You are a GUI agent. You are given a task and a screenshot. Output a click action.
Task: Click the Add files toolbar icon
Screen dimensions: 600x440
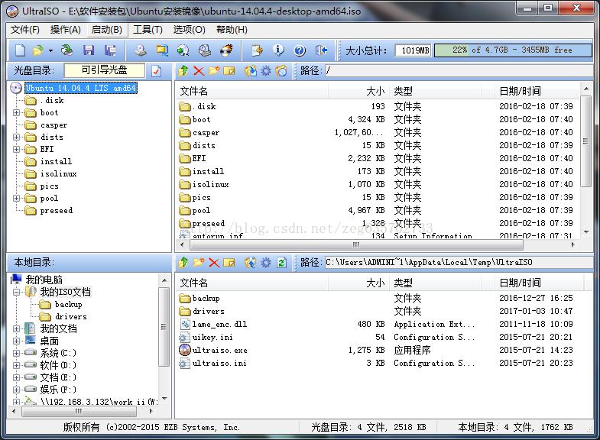257,50
